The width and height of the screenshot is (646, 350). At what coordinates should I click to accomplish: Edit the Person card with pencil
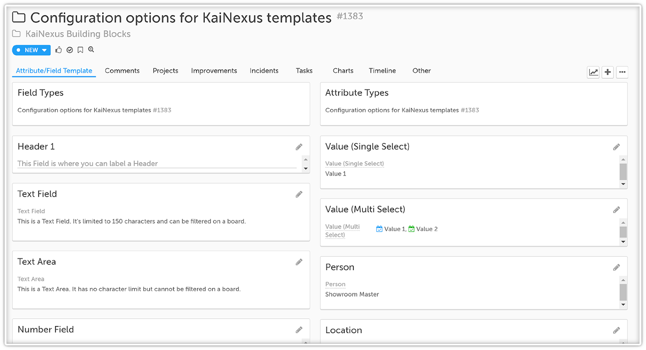[x=617, y=267]
